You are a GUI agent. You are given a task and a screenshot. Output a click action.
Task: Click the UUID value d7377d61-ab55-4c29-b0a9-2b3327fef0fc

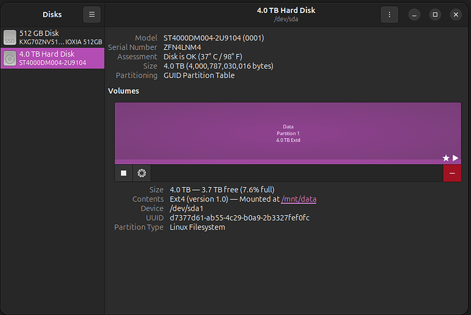coord(240,217)
